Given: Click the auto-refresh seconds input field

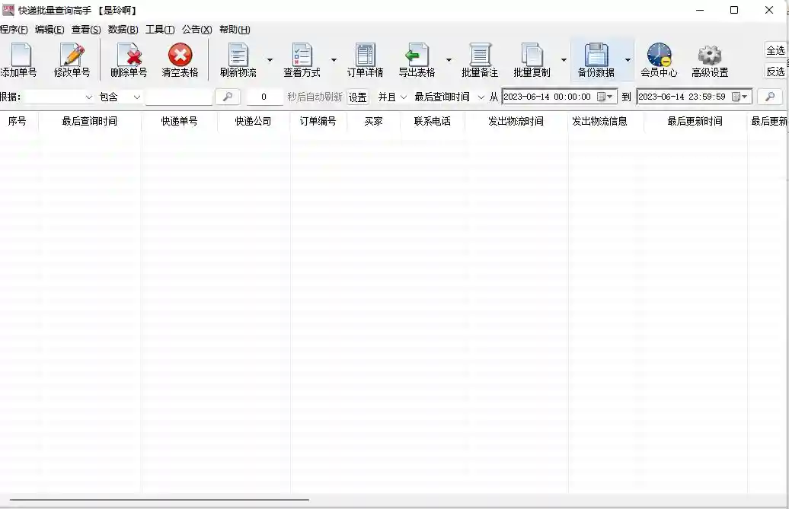Looking at the screenshot, I should (x=264, y=97).
